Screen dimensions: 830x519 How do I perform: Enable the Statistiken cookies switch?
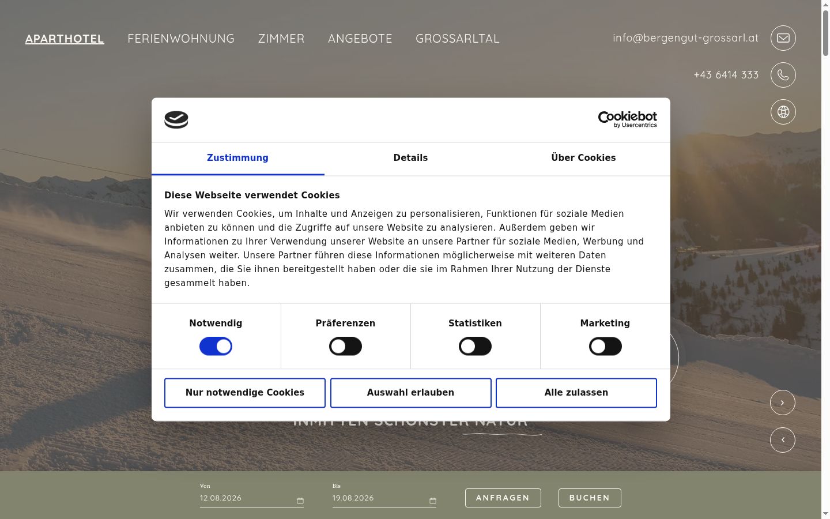coord(475,346)
